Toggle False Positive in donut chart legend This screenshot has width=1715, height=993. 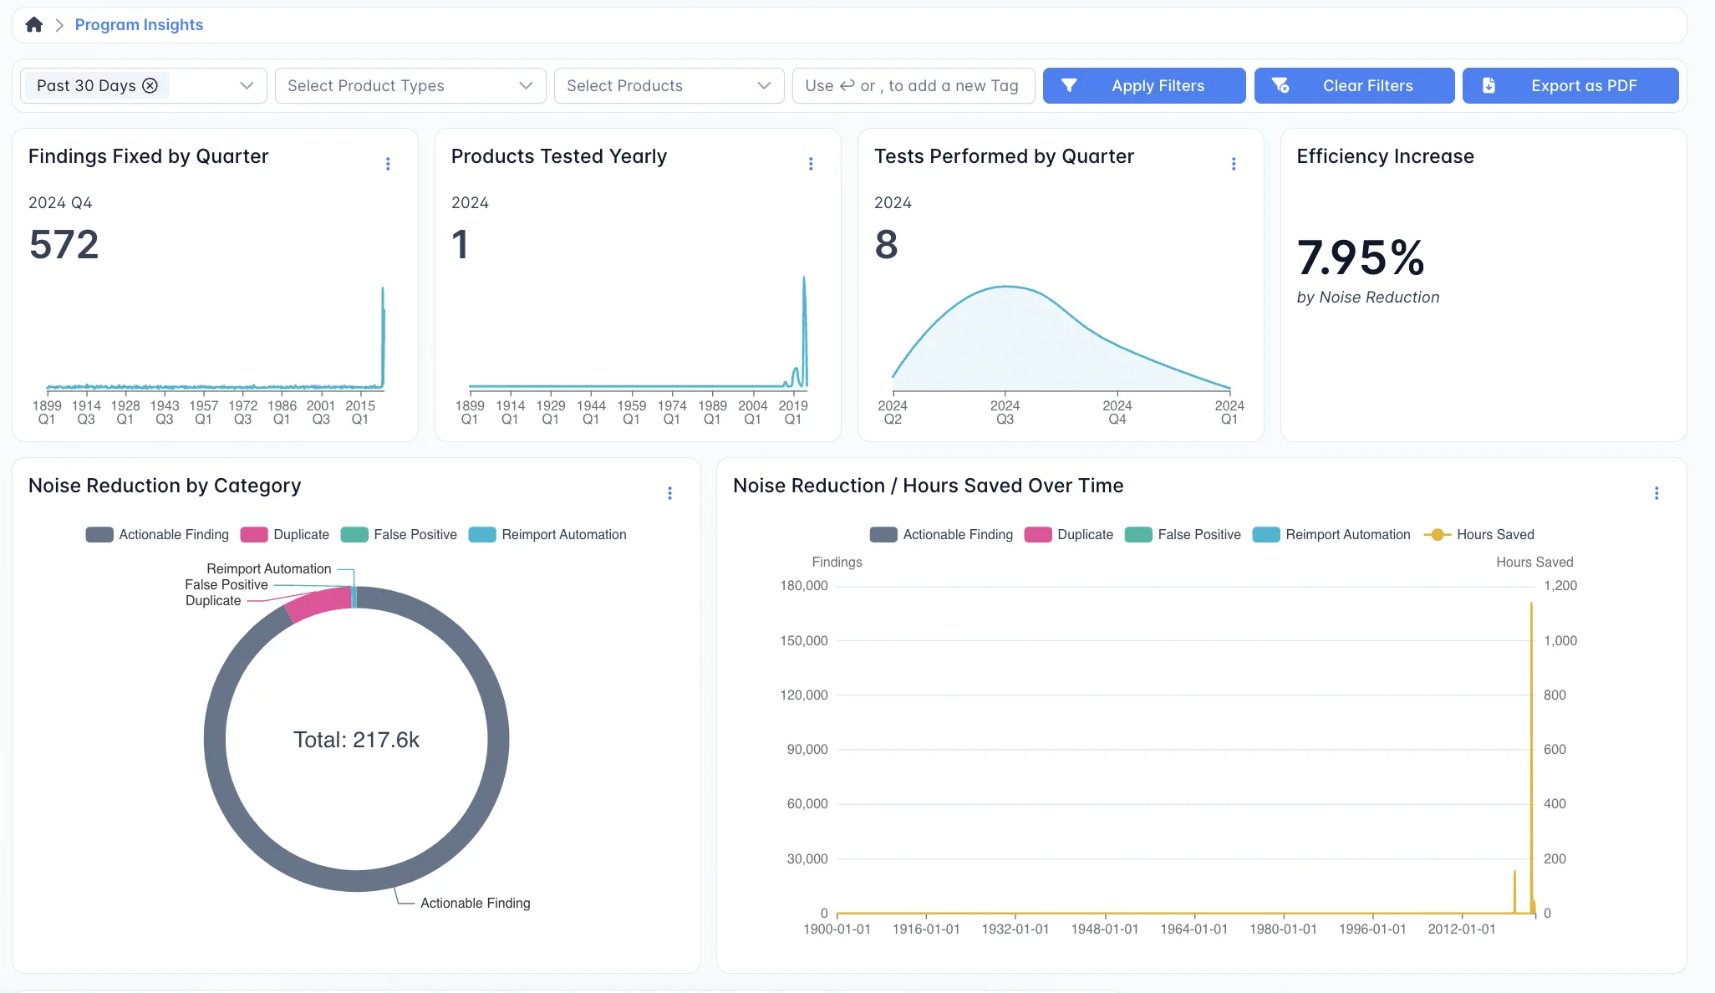[x=399, y=535]
